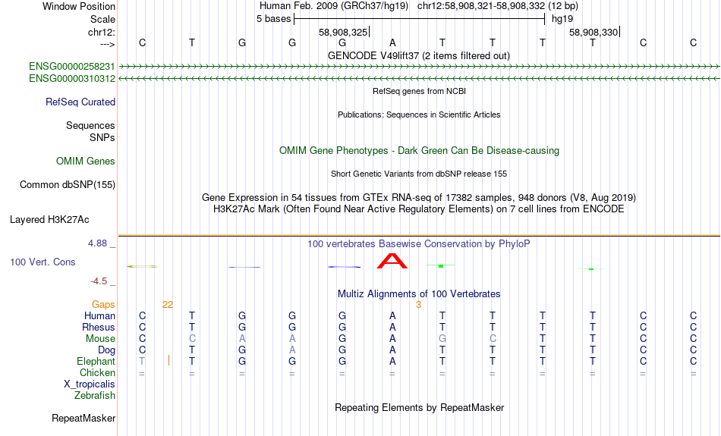Viewport: 721px width, 436px height.
Task: Select the X_tropicalis alignment row label
Action: [90, 384]
